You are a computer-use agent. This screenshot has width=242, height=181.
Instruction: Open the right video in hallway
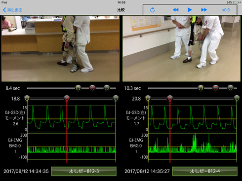[x=181, y=48]
